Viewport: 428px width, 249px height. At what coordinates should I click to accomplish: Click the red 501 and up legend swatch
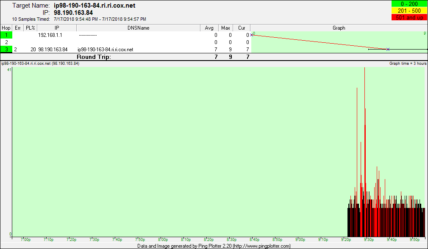(408, 17)
